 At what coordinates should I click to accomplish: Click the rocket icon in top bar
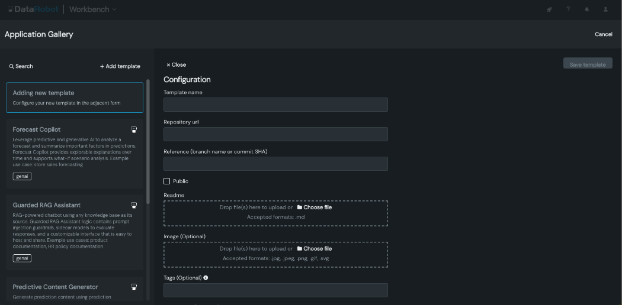(550, 9)
